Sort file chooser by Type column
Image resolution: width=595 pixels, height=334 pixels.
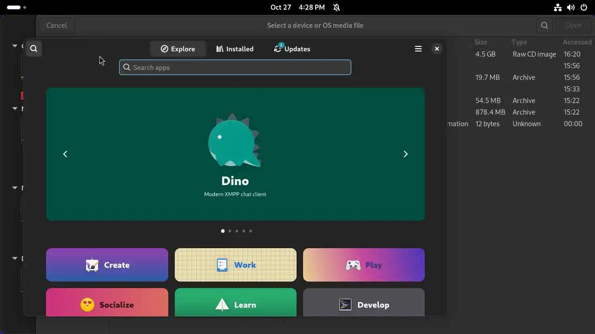point(519,42)
